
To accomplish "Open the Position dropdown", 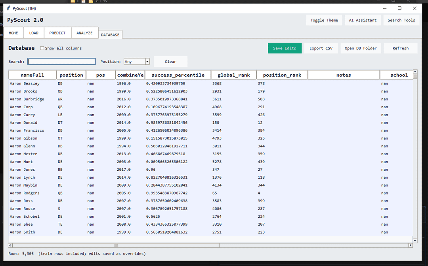I will [147, 62].
